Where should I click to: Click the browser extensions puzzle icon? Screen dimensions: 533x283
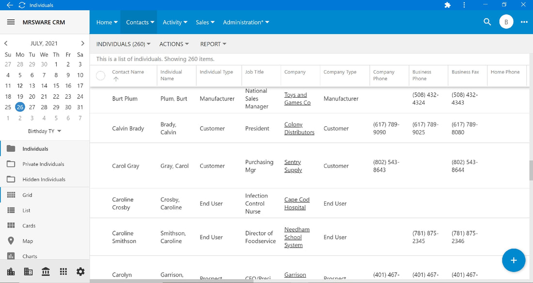coord(448,5)
